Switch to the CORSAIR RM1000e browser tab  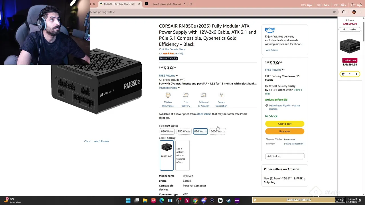pos(120,4)
